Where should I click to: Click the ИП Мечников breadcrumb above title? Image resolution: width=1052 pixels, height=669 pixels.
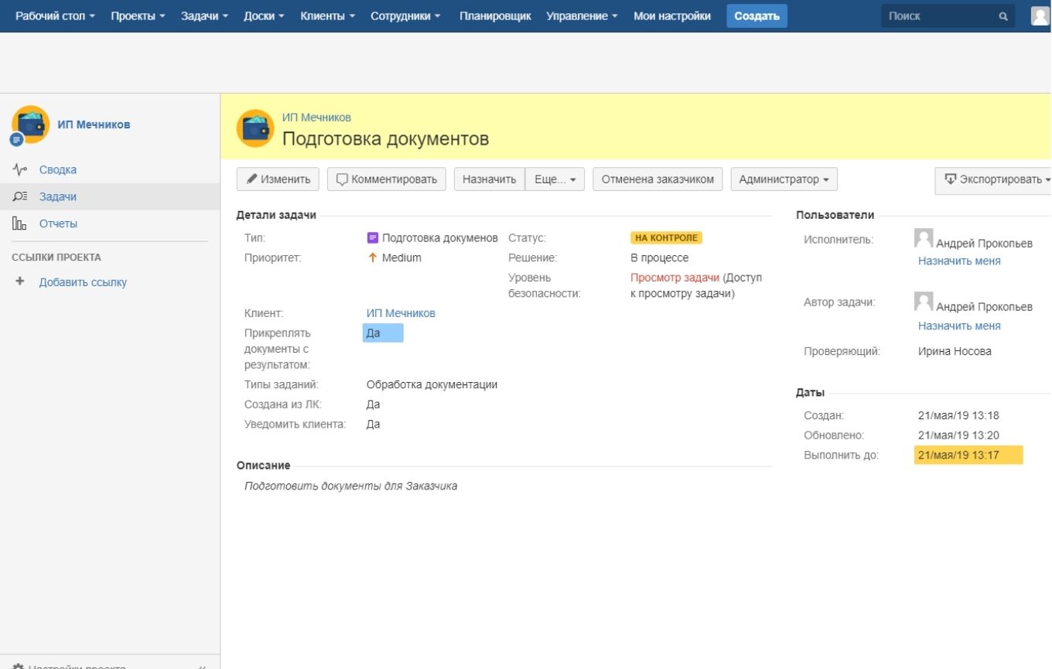(316, 118)
